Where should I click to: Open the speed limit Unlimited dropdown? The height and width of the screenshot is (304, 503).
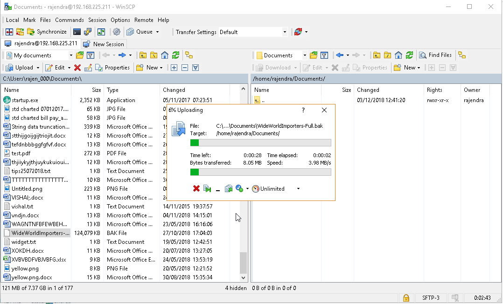pos(298,189)
